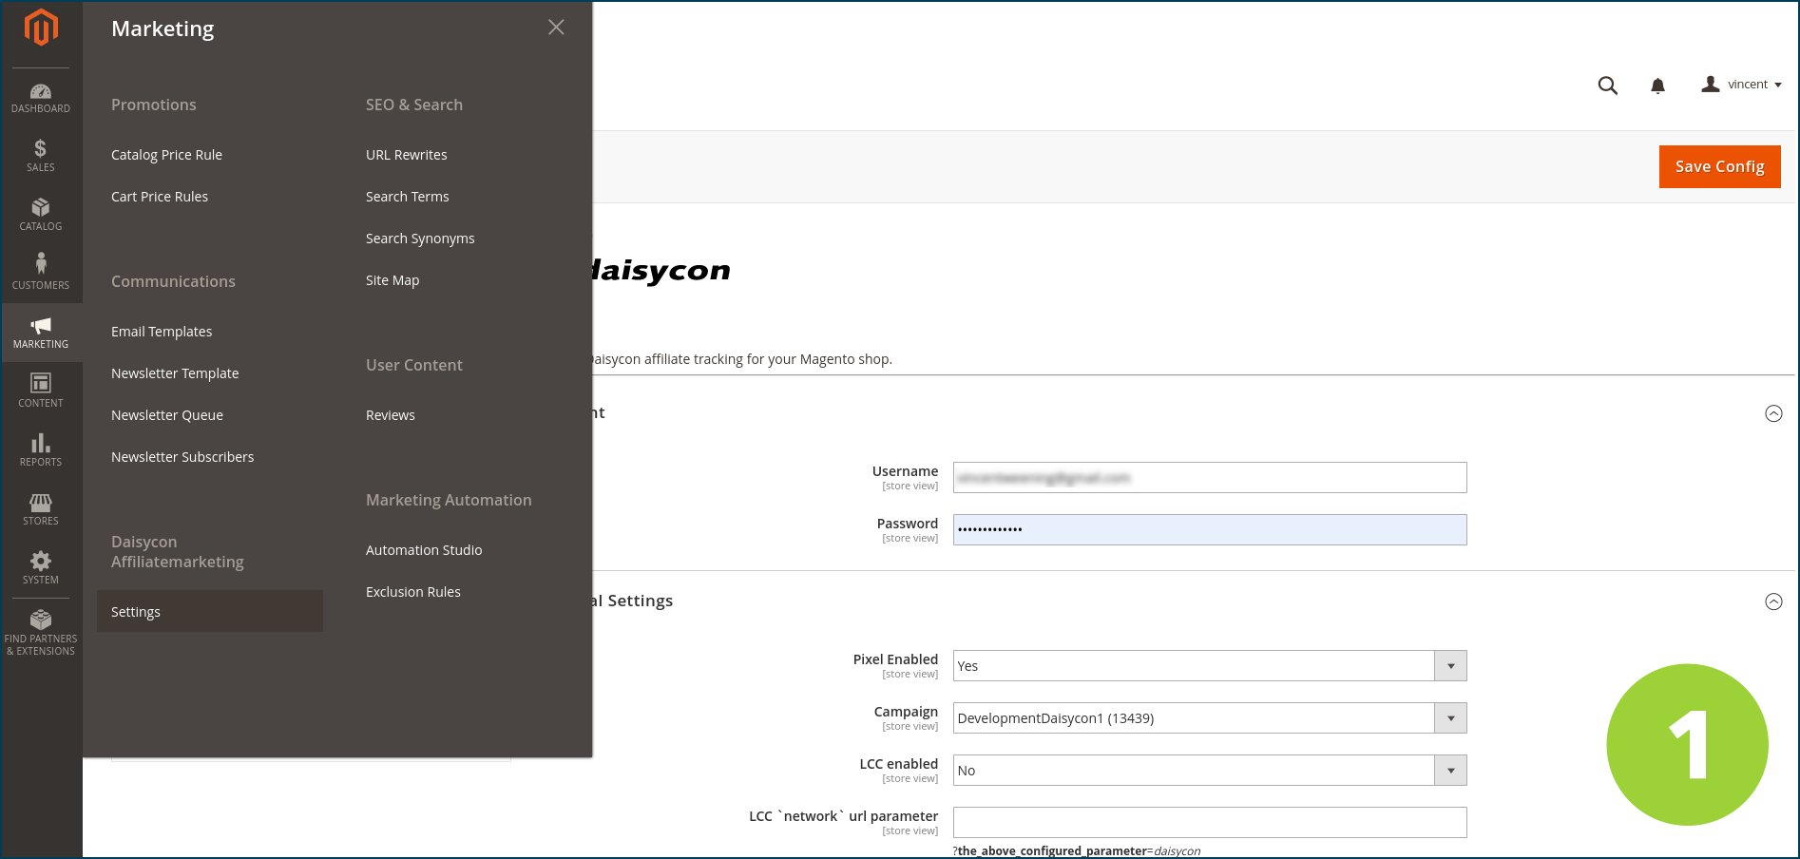Open the Catalog sidebar section

point(41,215)
